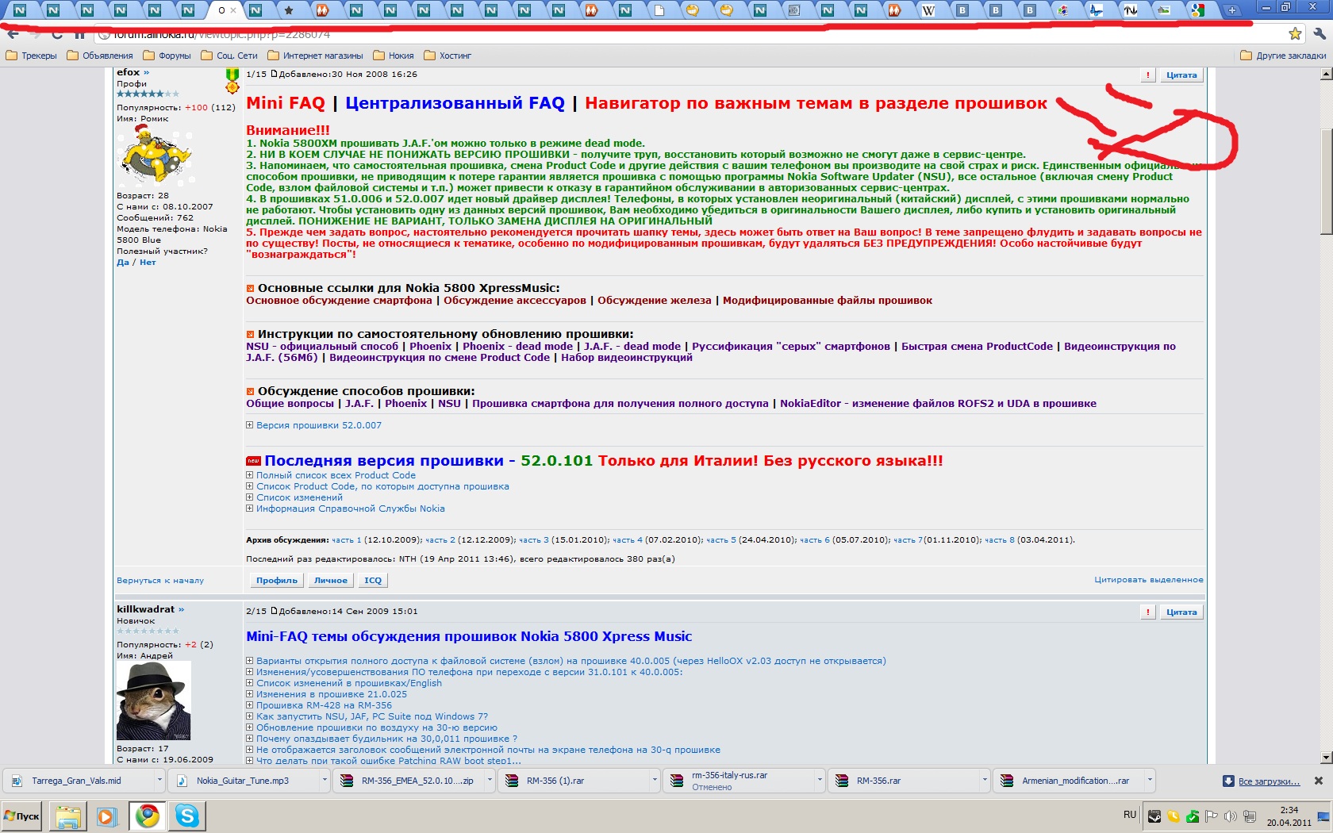Close the downloads bar

1319,781
